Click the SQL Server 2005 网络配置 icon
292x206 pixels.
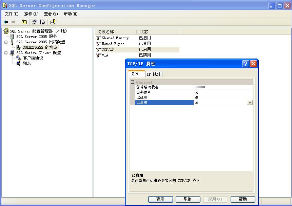(12, 42)
